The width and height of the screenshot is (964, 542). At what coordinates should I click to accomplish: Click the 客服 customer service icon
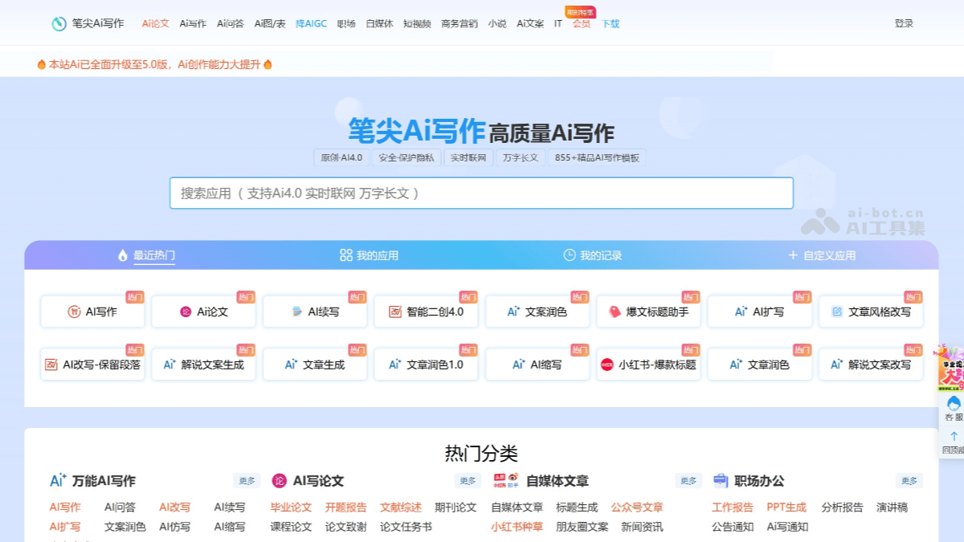click(x=954, y=408)
